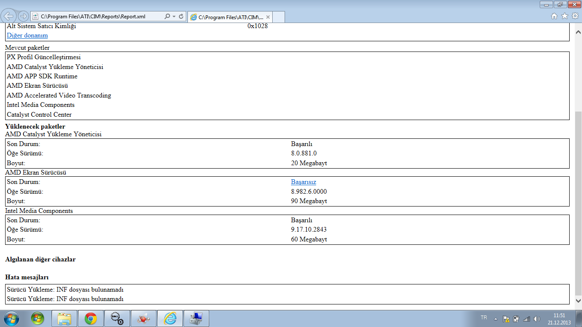Open the clock showing 11:51
Screen dimensions: 582x327
click(559, 318)
